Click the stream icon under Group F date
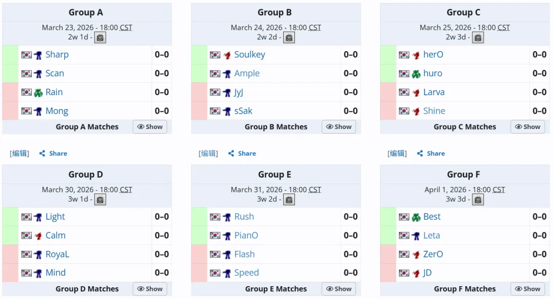This screenshot has height=299, width=554. pos(478,200)
